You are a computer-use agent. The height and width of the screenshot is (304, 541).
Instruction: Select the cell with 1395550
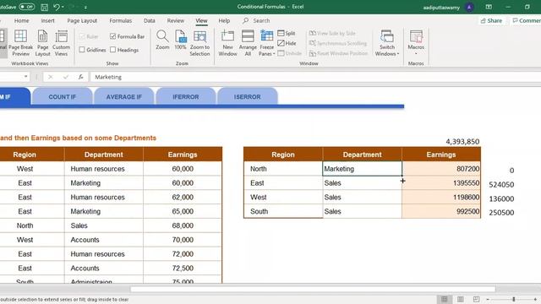coord(441,183)
